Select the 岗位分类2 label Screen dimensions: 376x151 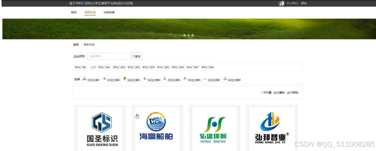pos(114,80)
